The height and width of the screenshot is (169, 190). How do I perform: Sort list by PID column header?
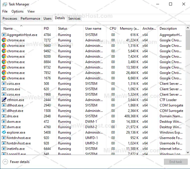46,29
